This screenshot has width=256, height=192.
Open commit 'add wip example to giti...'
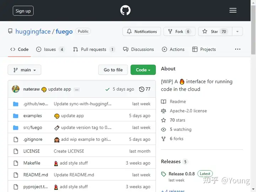(86, 139)
